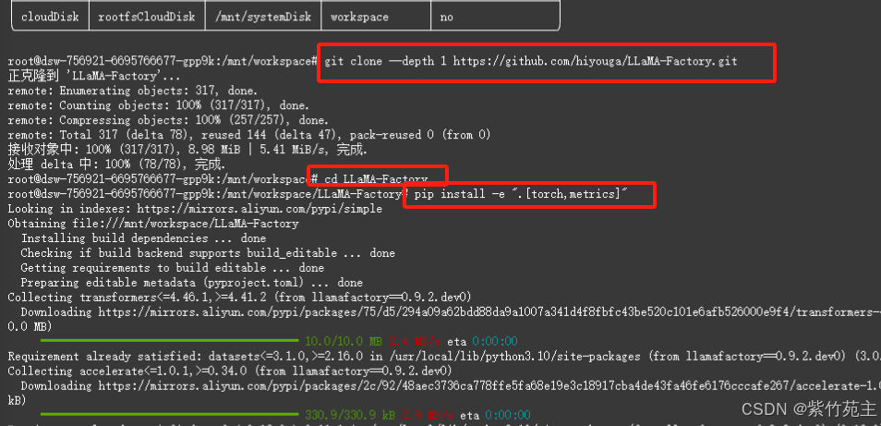Click the 'Collecting transformers<=4.46.1' line
Image resolution: width=881 pixels, height=426 pixels.
point(239,298)
